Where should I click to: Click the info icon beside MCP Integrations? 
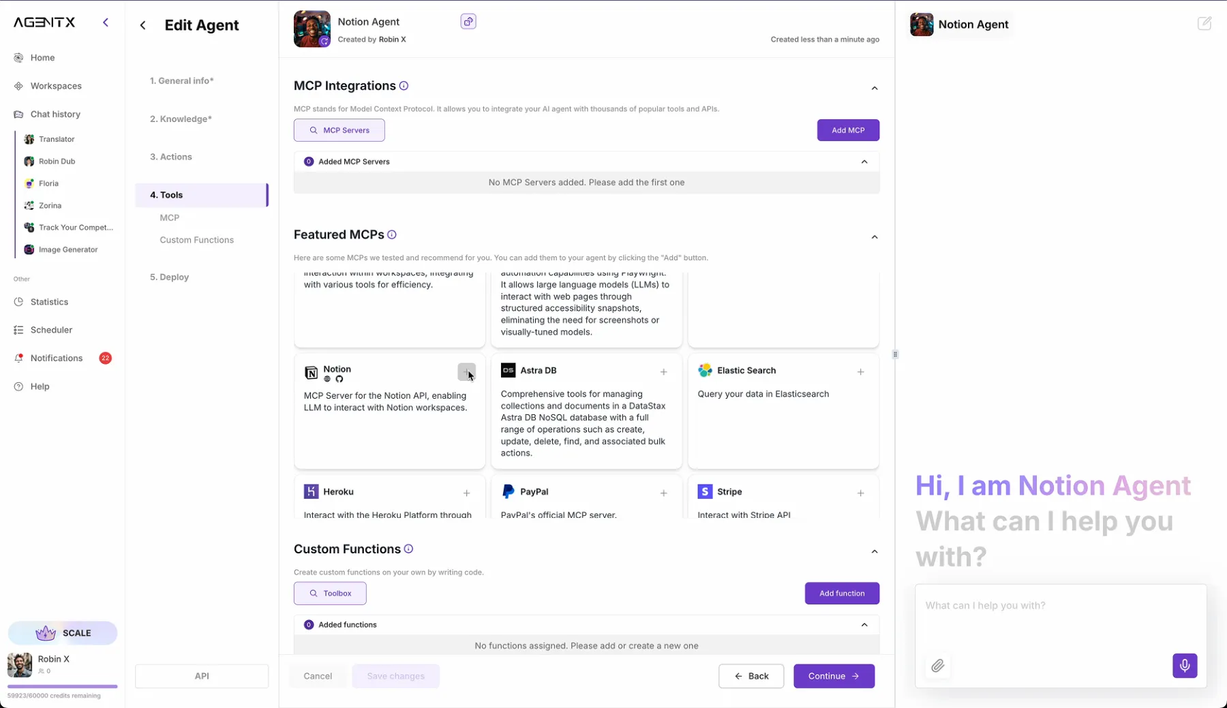coord(404,86)
